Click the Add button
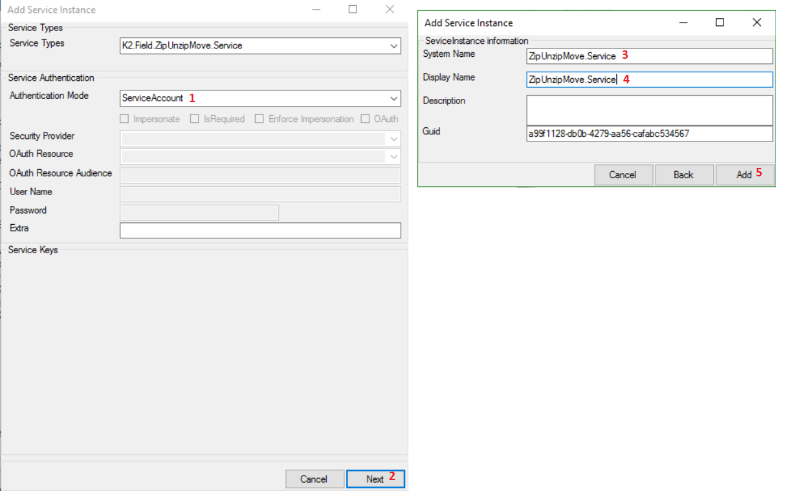The width and height of the screenshot is (785, 491). [744, 174]
